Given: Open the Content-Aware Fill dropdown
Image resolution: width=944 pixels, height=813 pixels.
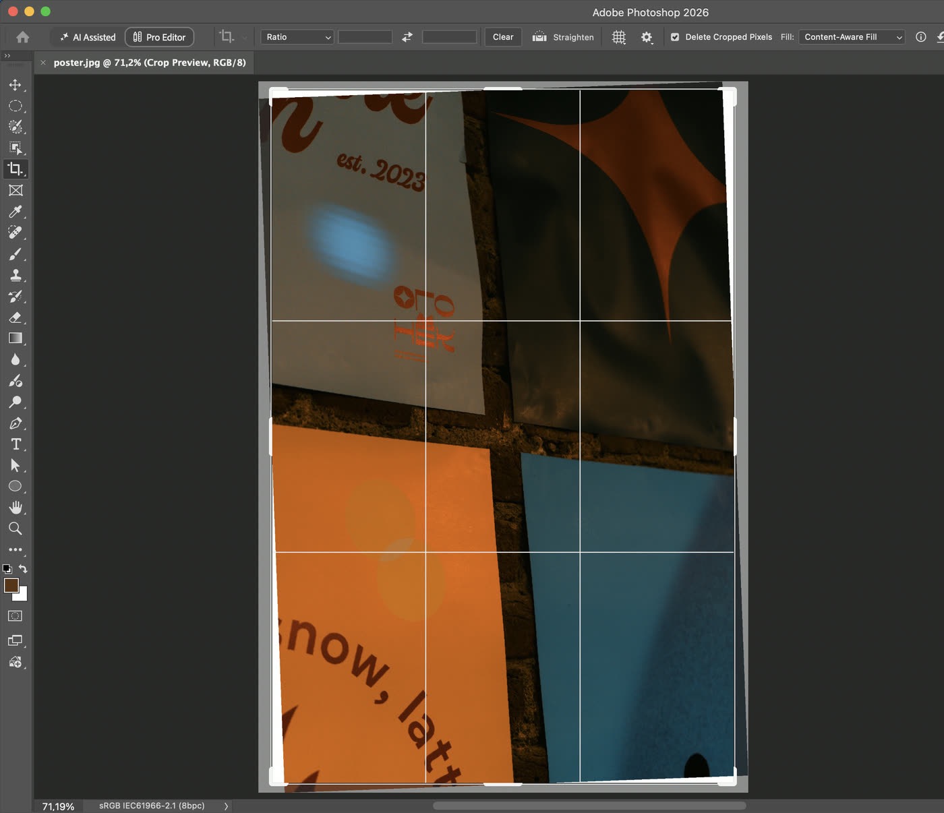Looking at the screenshot, I should coord(851,37).
